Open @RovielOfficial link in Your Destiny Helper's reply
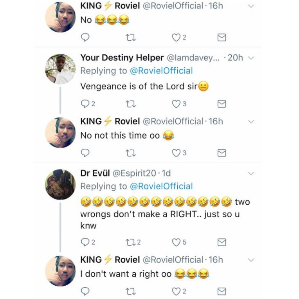Image resolution: width=299 pixels, height=299 pixels. pos(161,71)
